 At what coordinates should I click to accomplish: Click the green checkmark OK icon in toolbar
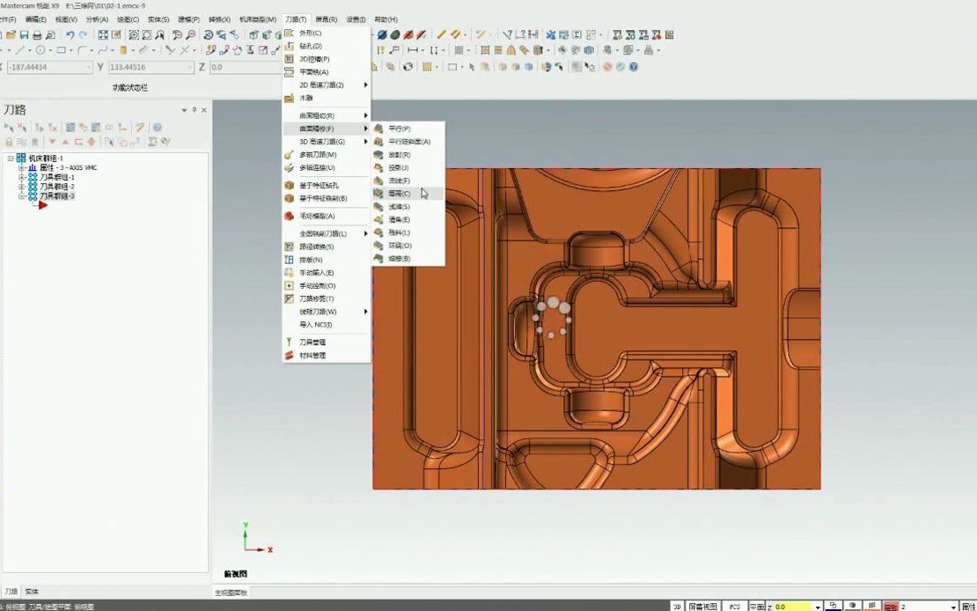pyautogui.click(x=621, y=67)
